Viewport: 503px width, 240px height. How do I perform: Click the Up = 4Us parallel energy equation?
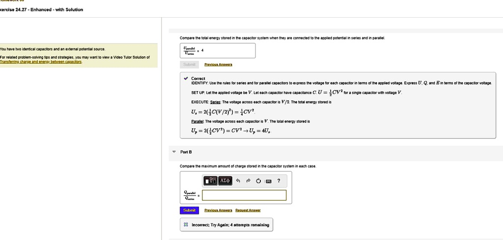(232, 131)
